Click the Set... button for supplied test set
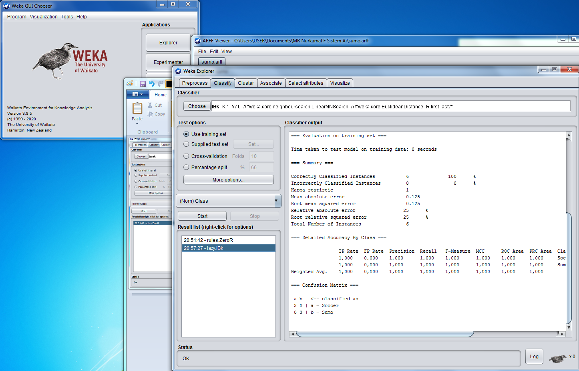Viewport: 579px width, 371px height. pyautogui.click(x=253, y=144)
